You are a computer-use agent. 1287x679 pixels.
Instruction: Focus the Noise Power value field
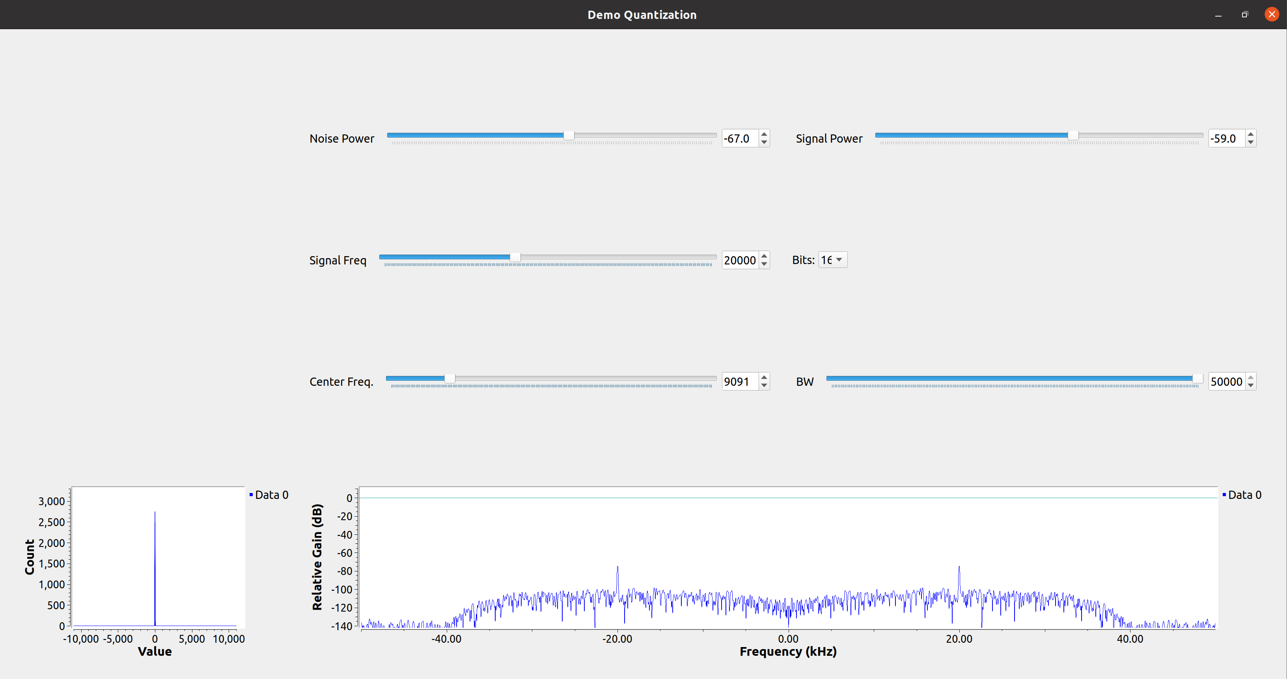pos(739,138)
